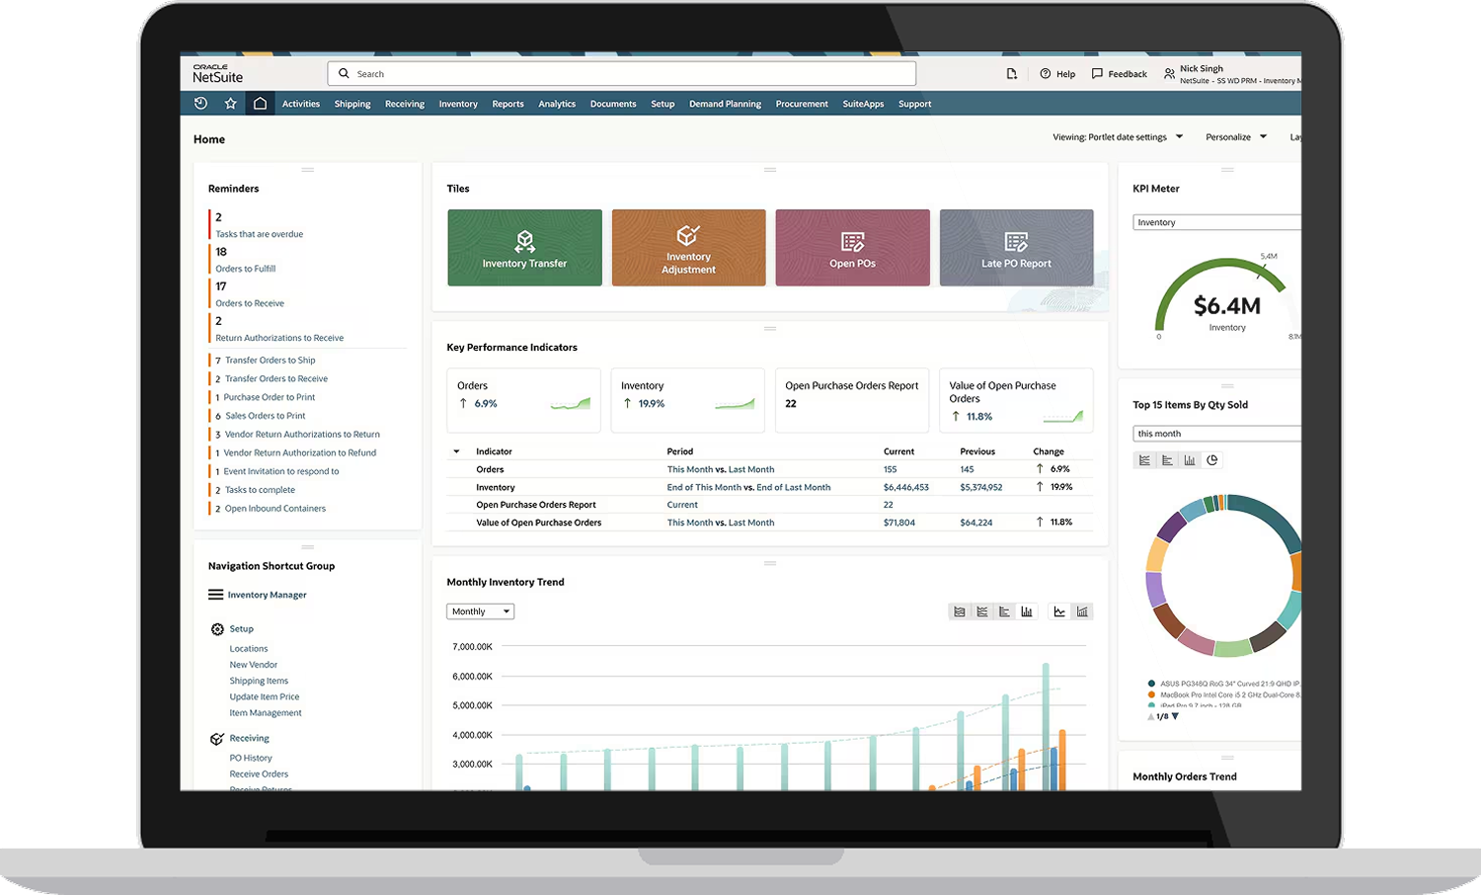This screenshot has height=895, width=1481.
Task: Click the Feedback button
Action: 1119,73
